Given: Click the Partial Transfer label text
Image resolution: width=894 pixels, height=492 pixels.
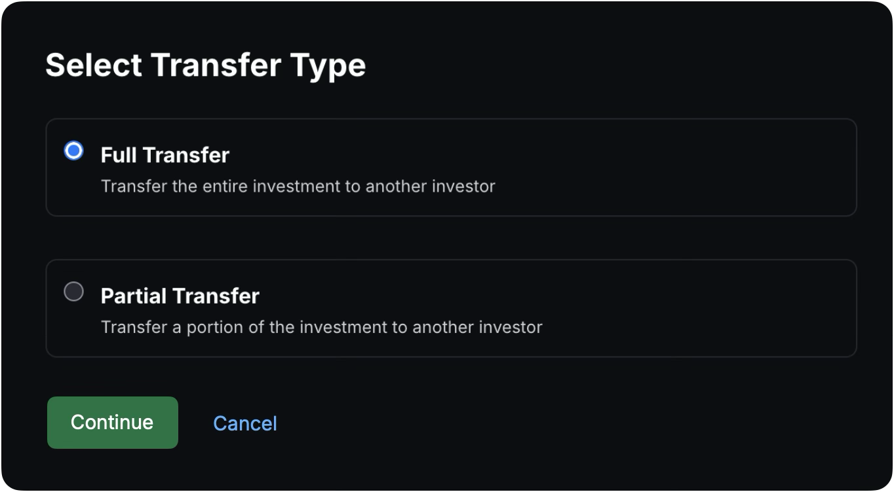Looking at the screenshot, I should click(180, 296).
